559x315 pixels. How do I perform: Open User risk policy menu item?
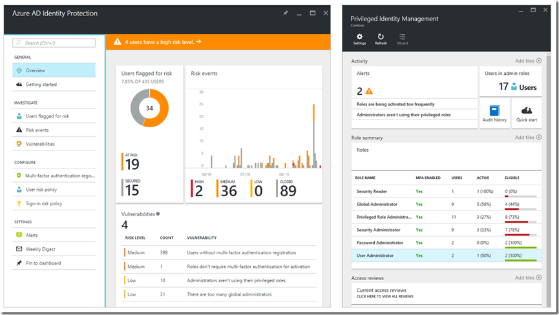(54, 189)
